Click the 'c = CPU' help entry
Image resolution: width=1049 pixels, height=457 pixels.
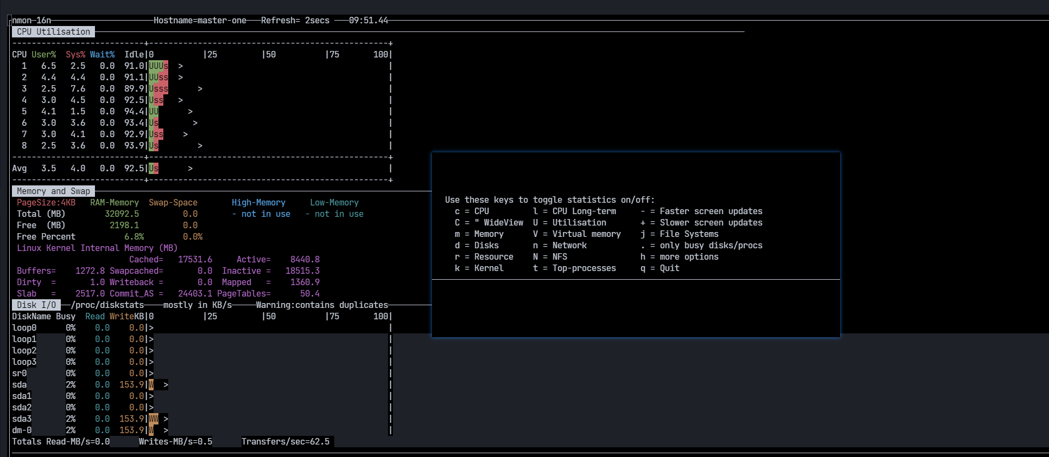click(472, 211)
